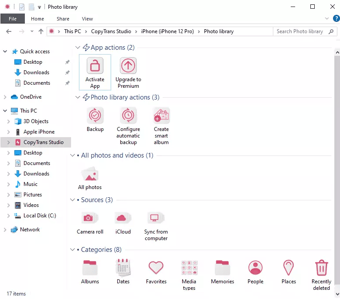Viewport: 340px width, 299px height.
Task: Open the Albums category
Action: pos(90,272)
